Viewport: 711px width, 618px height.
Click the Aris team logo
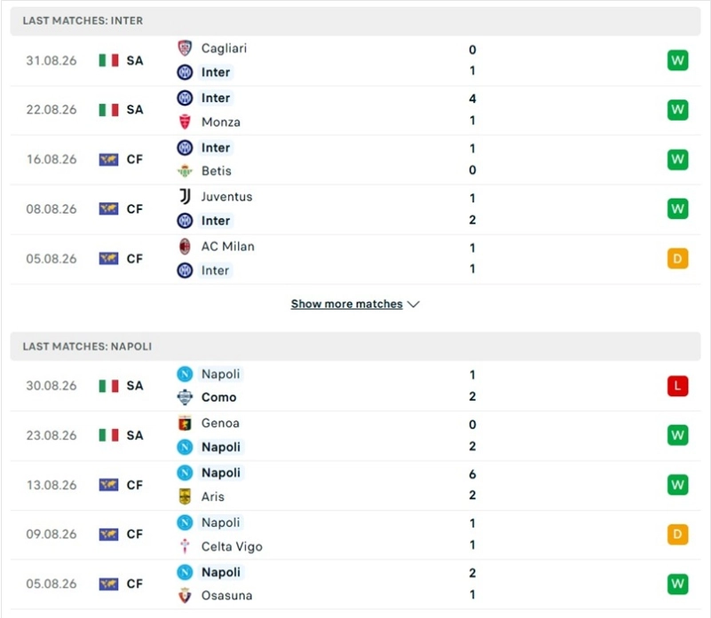(x=185, y=497)
